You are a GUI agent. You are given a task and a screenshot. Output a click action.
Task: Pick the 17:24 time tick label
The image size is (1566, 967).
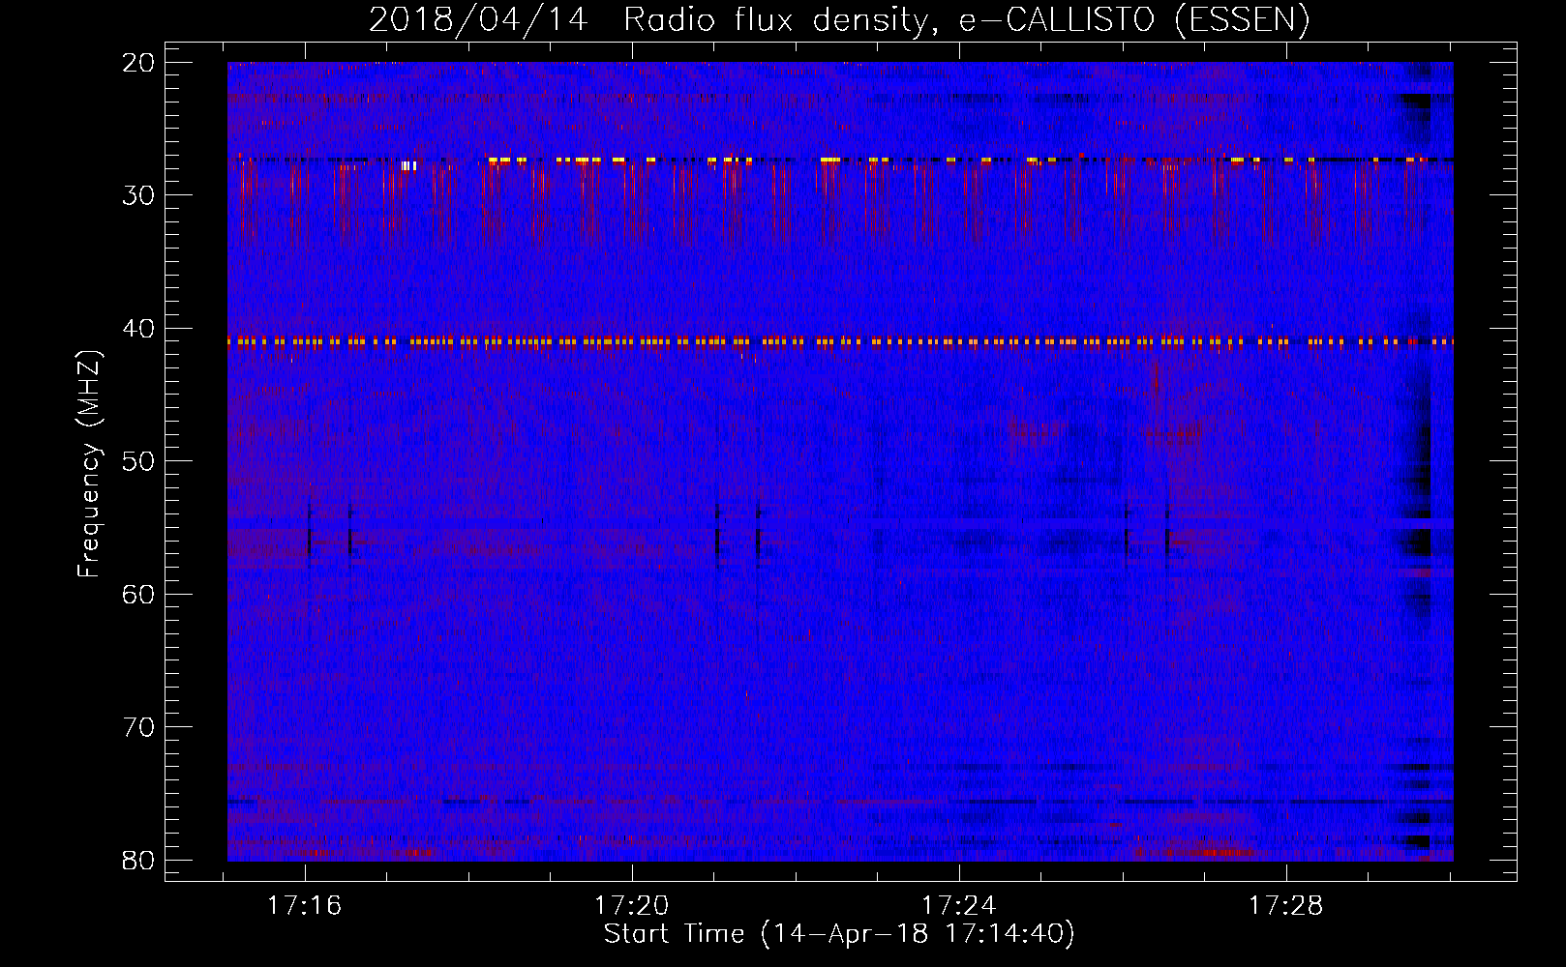click(x=959, y=905)
